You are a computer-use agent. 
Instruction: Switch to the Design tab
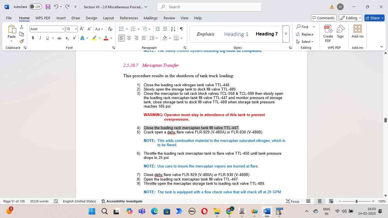pos(91,18)
